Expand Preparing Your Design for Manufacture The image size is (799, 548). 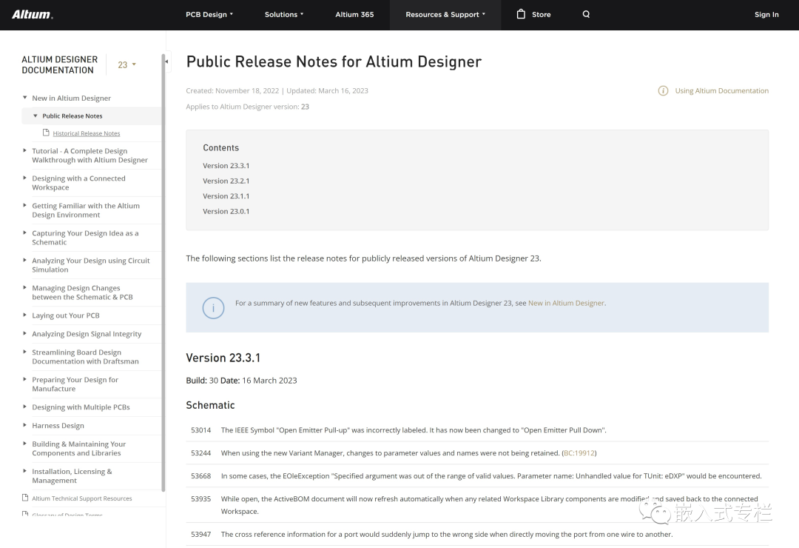click(24, 380)
